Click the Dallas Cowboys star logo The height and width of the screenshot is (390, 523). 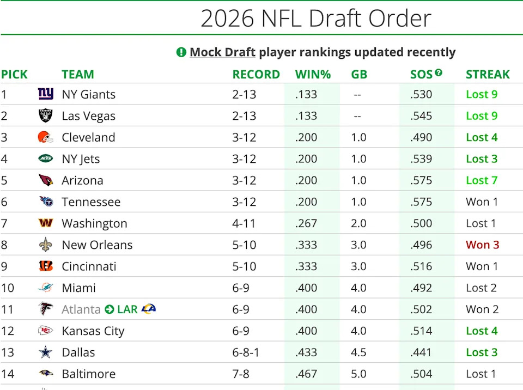(x=46, y=352)
